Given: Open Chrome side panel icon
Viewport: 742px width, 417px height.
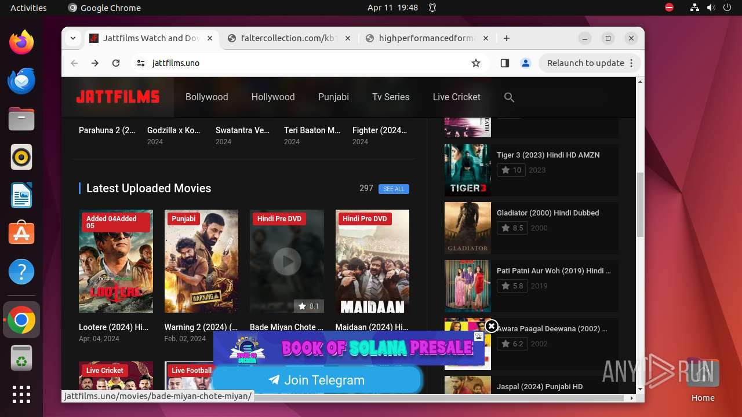Looking at the screenshot, I should click(504, 63).
